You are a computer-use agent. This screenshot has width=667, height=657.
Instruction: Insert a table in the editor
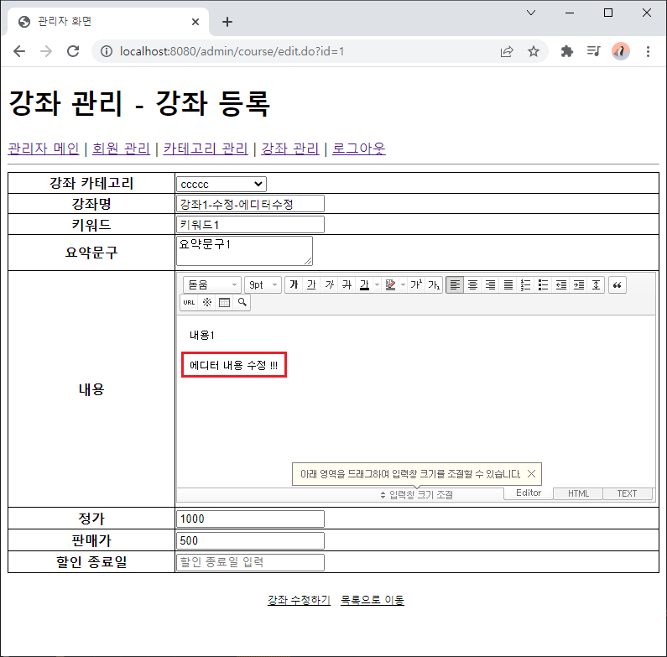(224, 303)
